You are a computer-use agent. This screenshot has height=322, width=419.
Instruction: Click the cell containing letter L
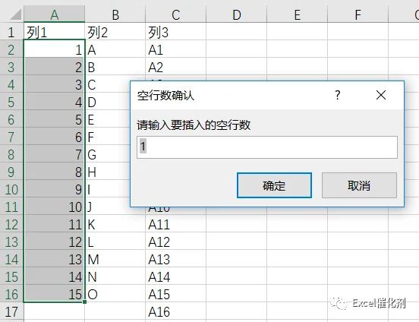(x=115, y=241)
